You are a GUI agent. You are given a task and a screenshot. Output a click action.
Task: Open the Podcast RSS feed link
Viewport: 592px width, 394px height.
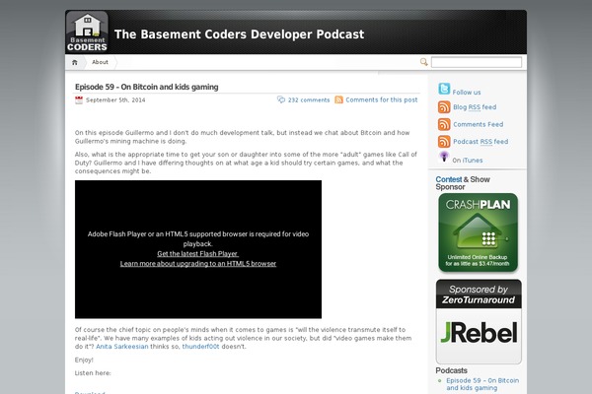481,142
